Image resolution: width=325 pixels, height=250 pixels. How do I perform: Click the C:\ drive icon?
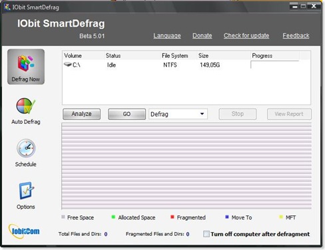[67, 65]
